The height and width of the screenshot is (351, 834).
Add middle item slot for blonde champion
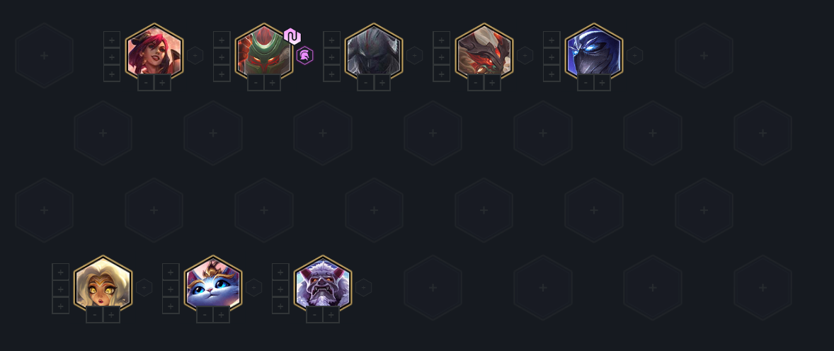tap(61, 289)
